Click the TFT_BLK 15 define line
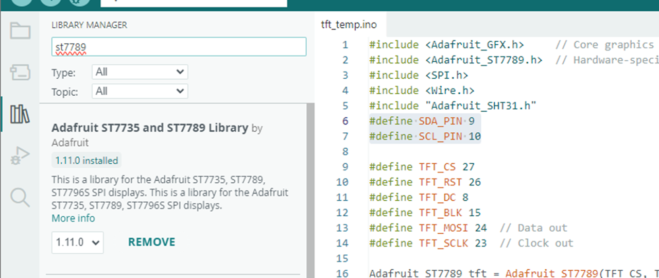Viewport: 659px width, 278px height. [x=425, y=213]
